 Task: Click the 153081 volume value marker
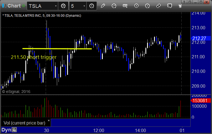point(201,100)
